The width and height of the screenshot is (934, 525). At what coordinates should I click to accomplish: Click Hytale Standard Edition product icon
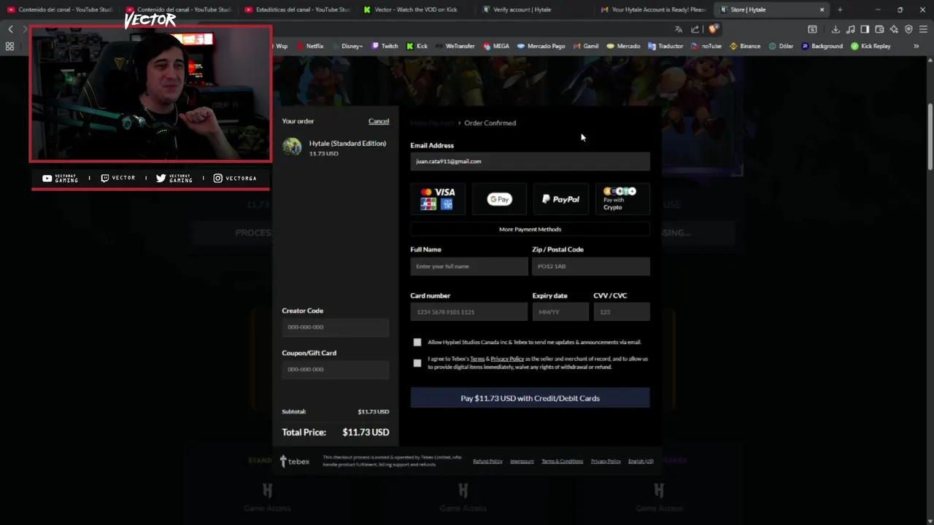point(292,147)
